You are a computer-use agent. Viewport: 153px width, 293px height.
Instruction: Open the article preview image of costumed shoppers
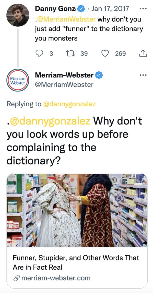77,210
